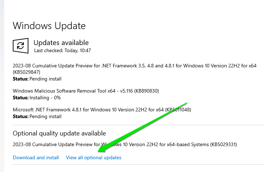277x172 pixels.
Task: Select the Updates available status text
Action: [x=61, y=43]
